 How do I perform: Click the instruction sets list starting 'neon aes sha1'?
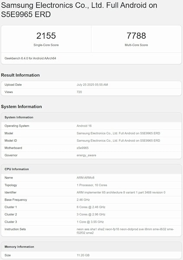(x=125, y=231)
